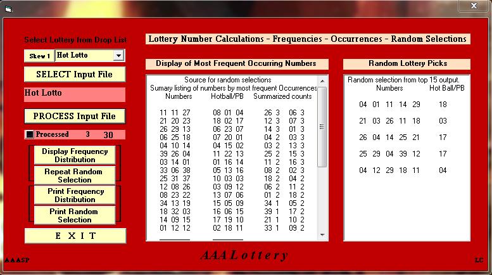492x275 pixels.
Task: Click random pick row '25 29 04 39 12'
Action: coord(389,154)
